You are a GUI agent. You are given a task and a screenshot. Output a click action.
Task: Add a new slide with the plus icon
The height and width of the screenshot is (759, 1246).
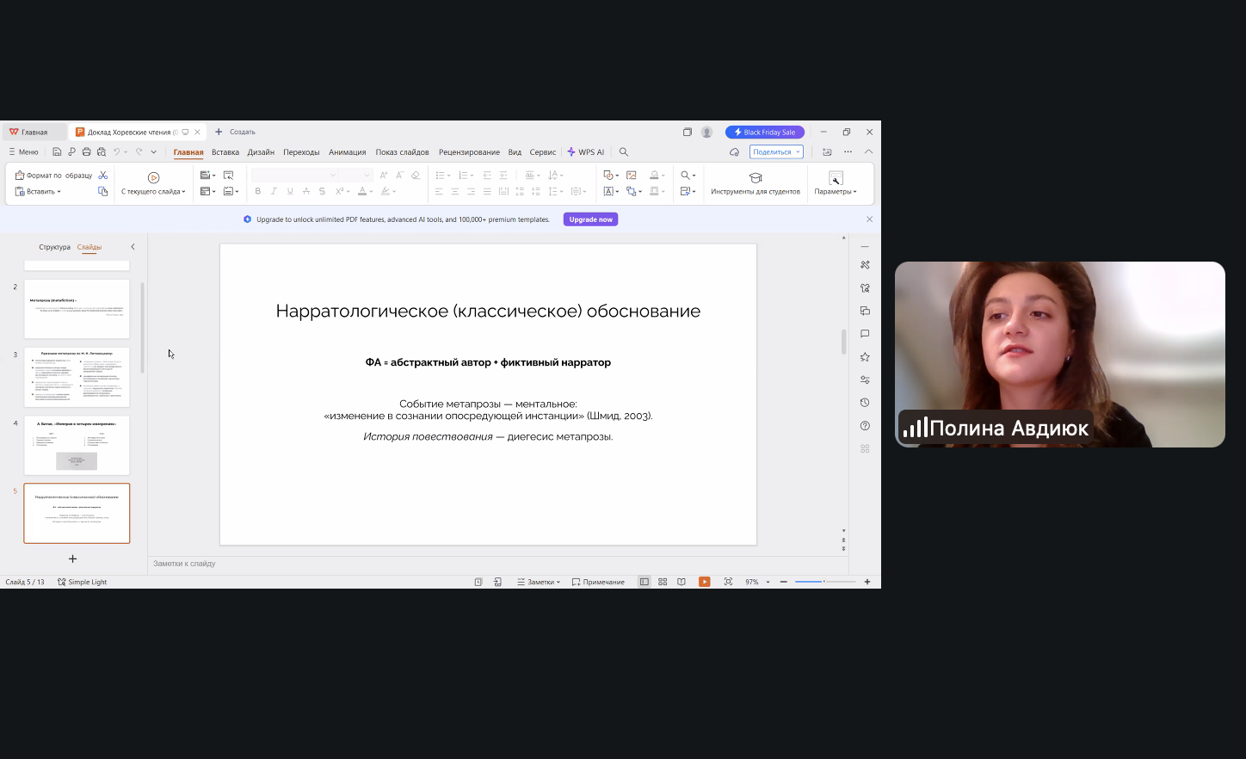point(73,558)
